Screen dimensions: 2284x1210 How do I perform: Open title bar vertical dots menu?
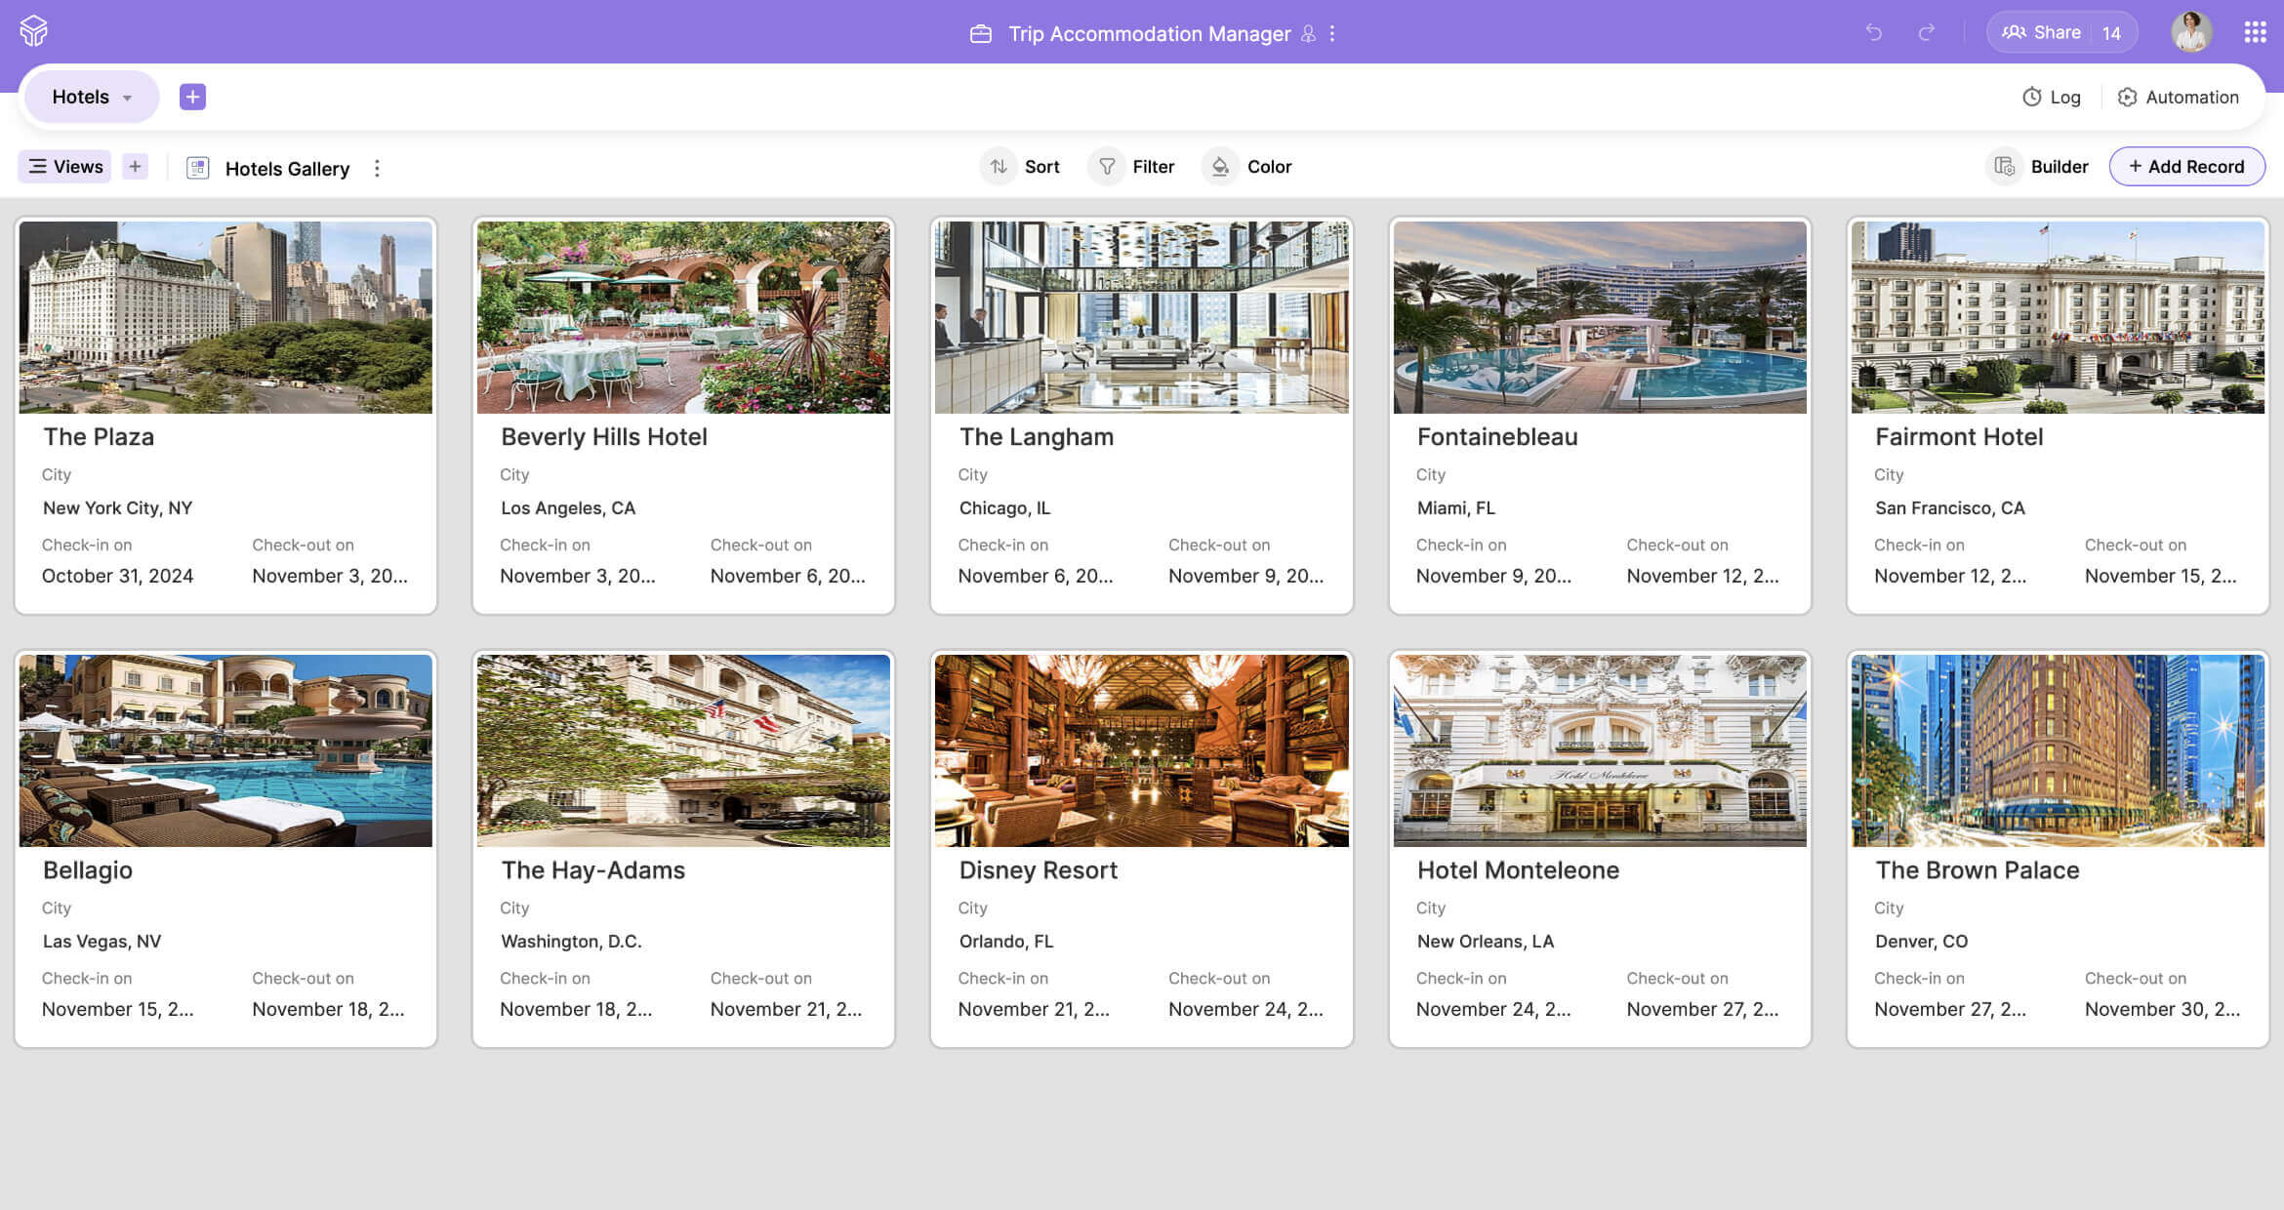click(x=1332, y=33)
